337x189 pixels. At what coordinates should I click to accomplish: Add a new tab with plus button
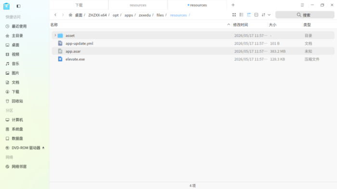(x=233, y=5)
